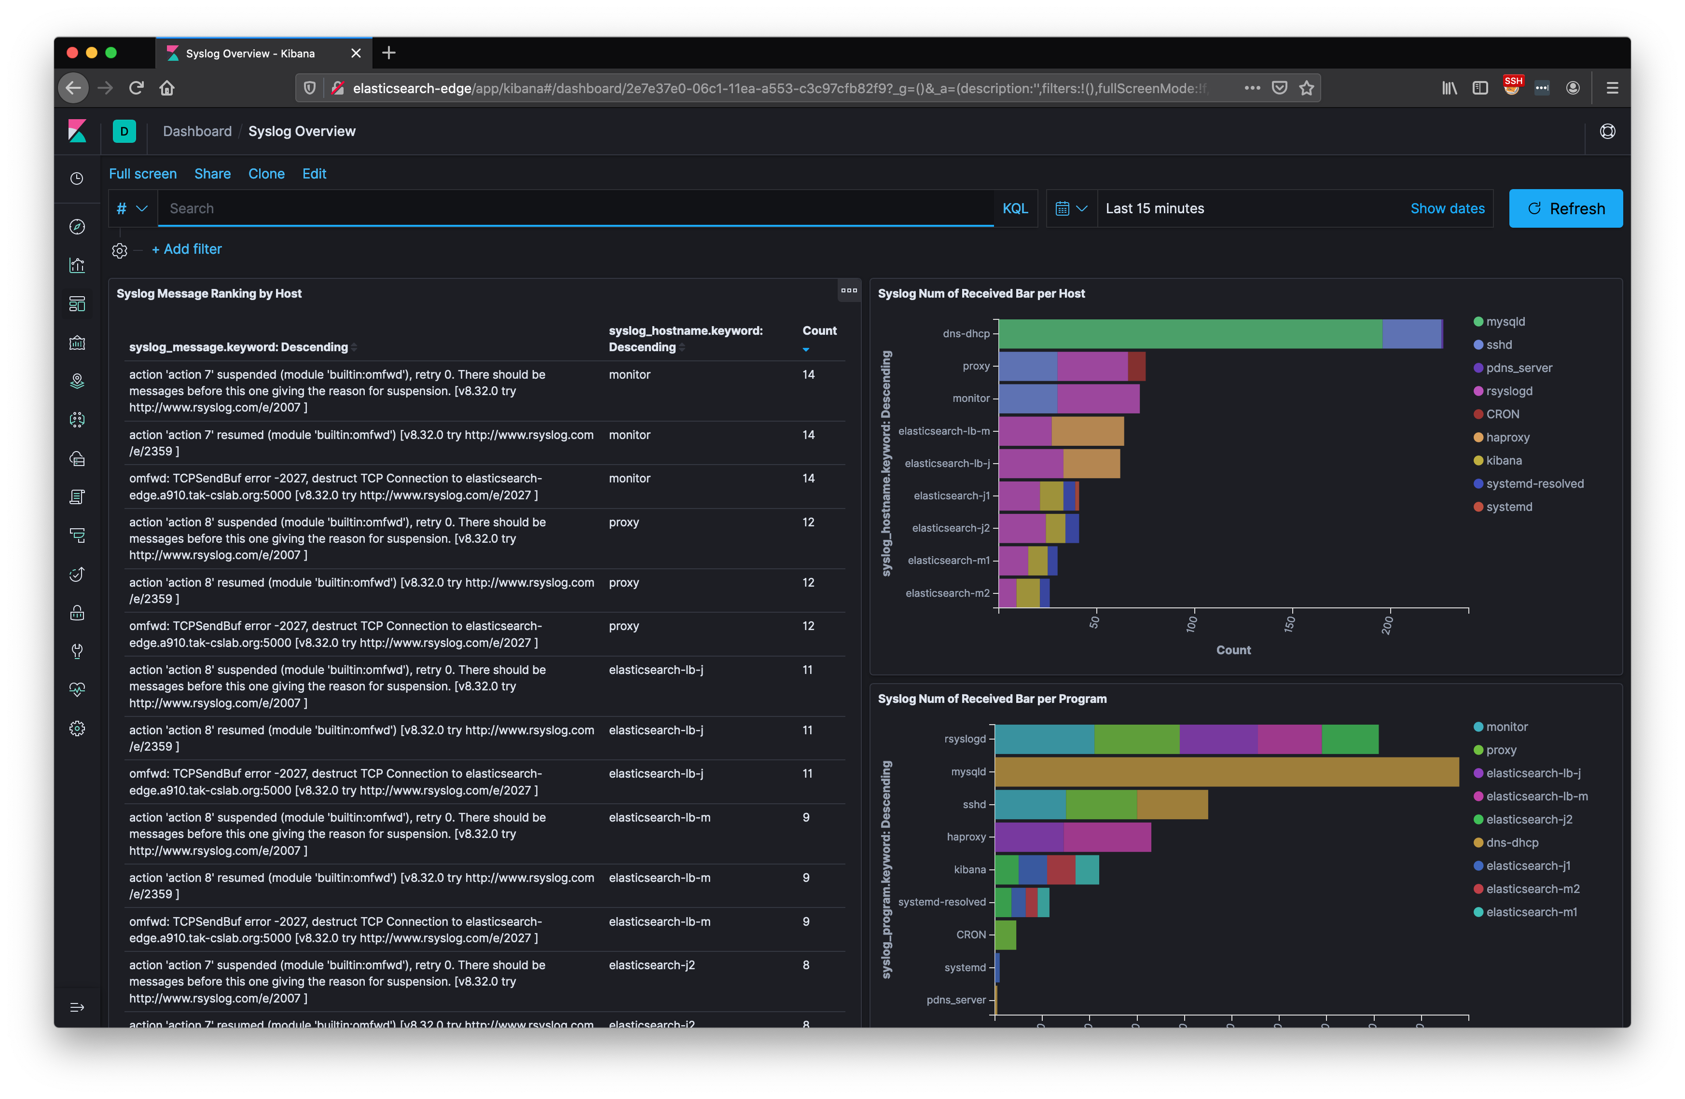Switch query language via KQL button
Image resolution: width=1685 pixels, height=1099 pixels.
click(x=1015, y=208)
